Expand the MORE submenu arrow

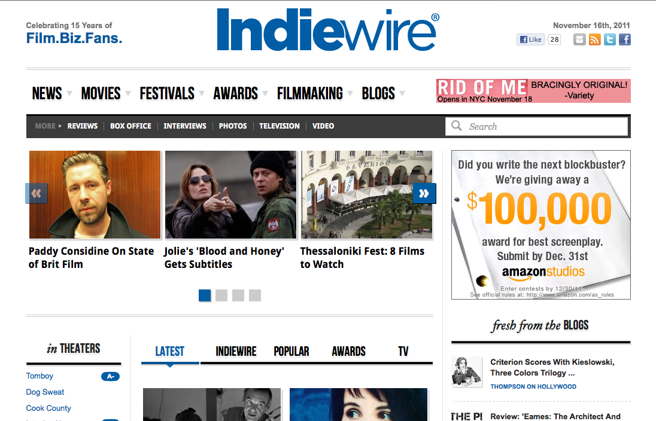point(60,126)
